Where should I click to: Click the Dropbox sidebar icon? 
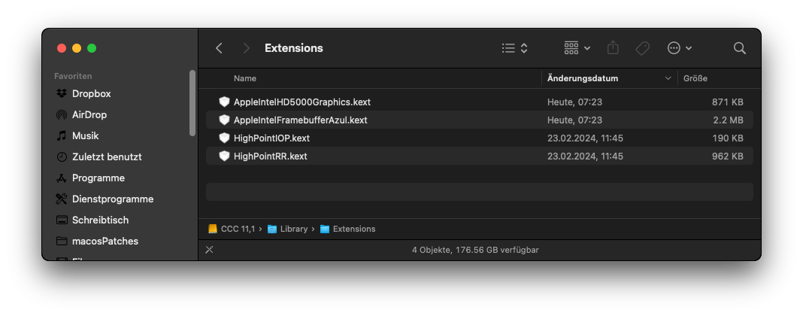[62, 94]
